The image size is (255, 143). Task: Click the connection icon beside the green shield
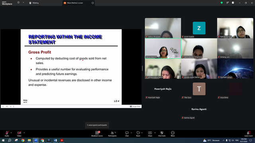pos(228,3)
